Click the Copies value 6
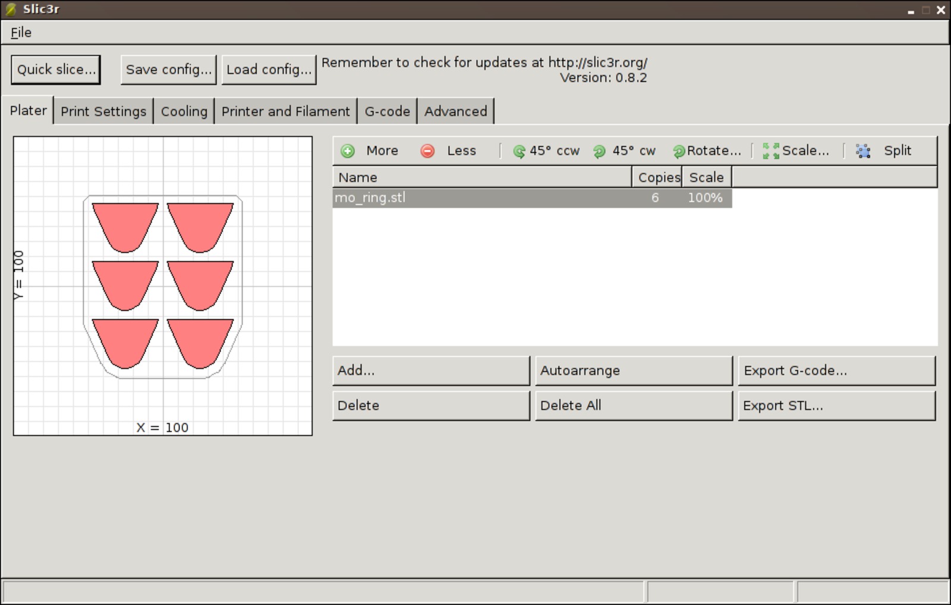951x605 pixels. (x=655, y=198)
